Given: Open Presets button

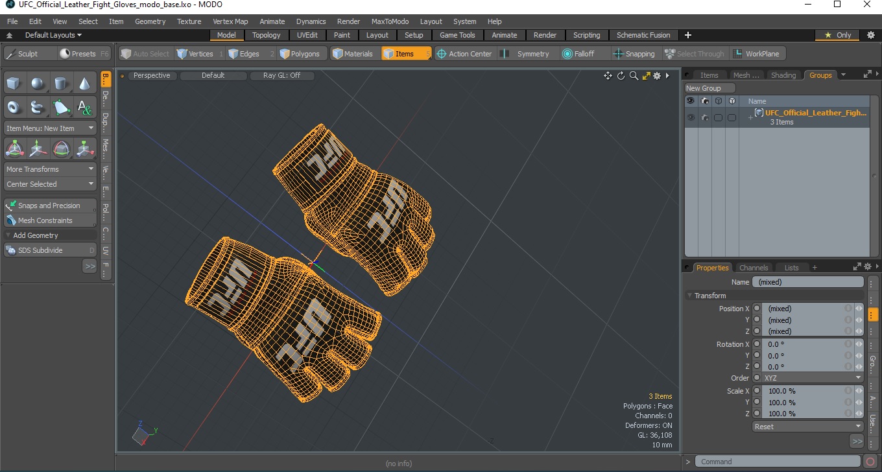Looking at the screenshot, I should (84, 54).
